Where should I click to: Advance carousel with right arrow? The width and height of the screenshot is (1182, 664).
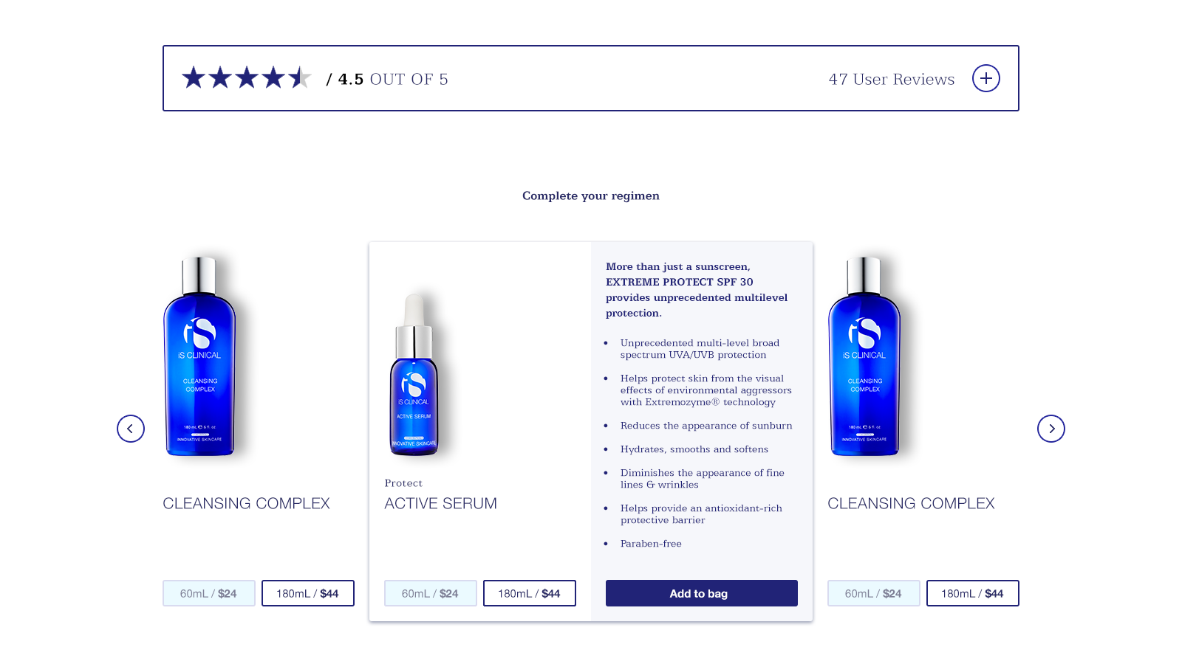coord(1051,429)
